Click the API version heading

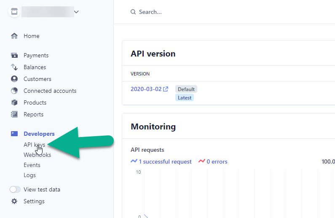(153, 54)
